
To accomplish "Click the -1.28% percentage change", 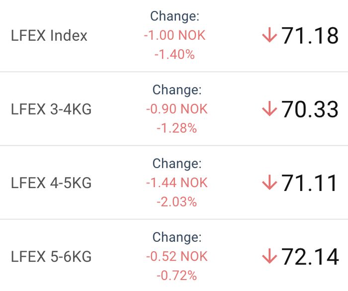I will point(176,128).
